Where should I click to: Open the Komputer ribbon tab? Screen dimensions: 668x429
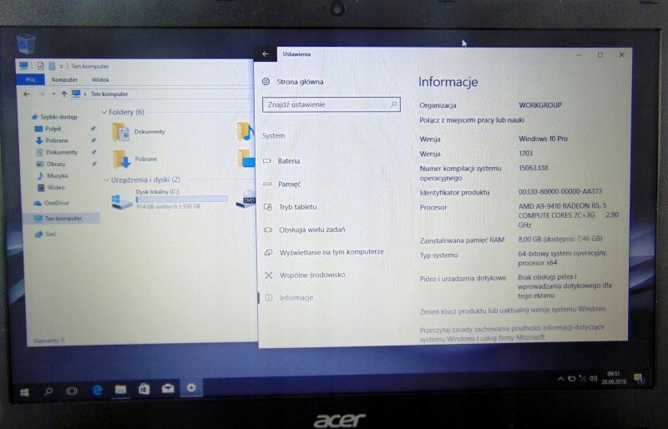pos(65,79)
